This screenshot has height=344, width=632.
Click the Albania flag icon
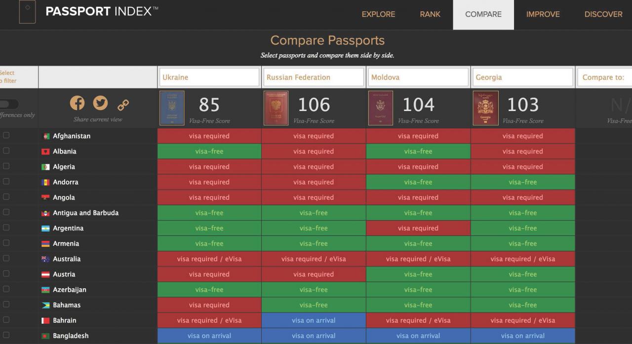click(46, 152)
